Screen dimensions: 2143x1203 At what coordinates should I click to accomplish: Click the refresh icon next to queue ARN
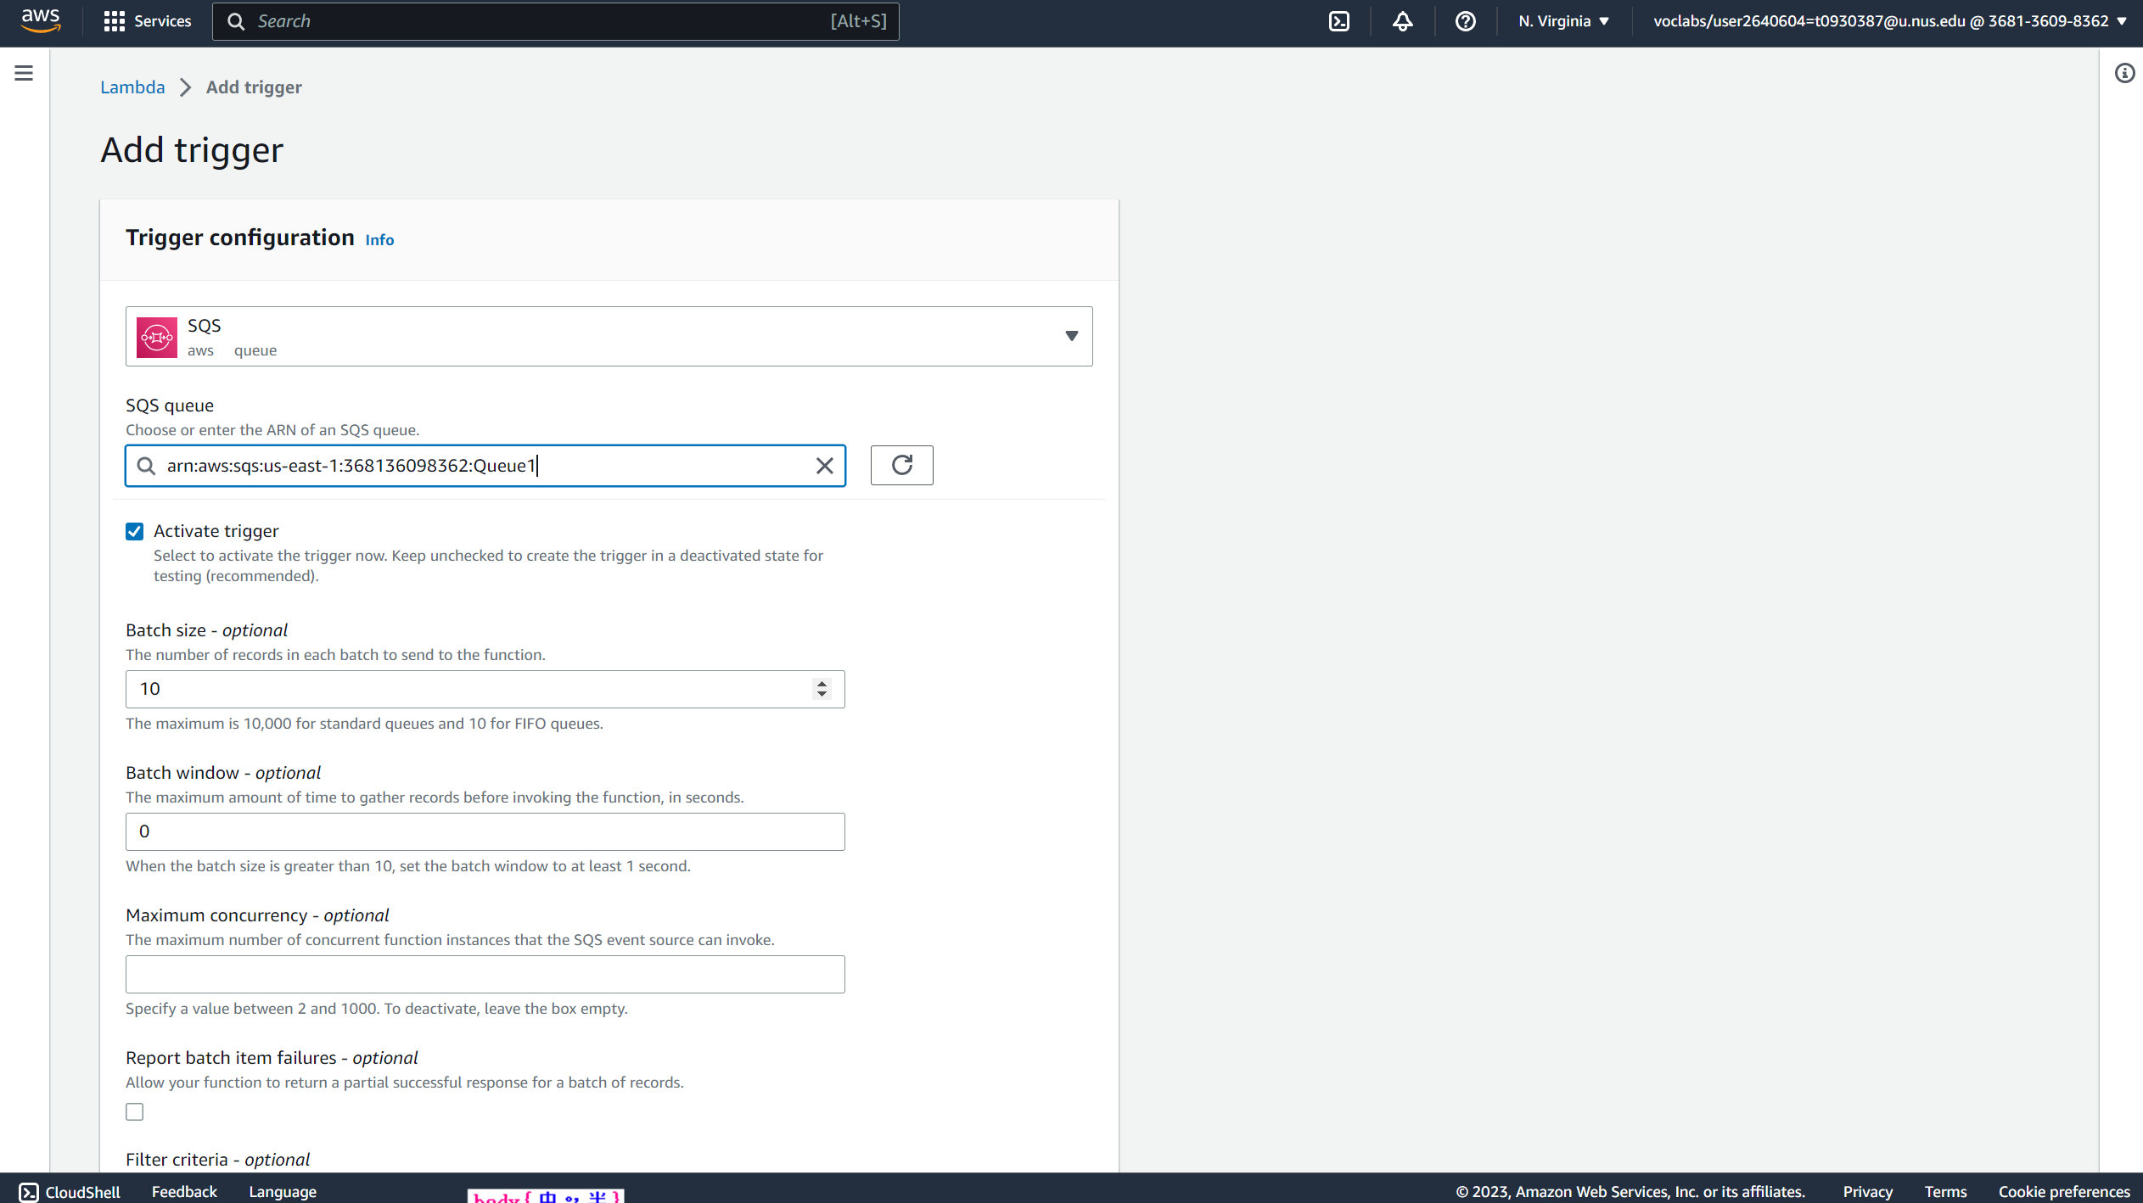click(900, 465)
